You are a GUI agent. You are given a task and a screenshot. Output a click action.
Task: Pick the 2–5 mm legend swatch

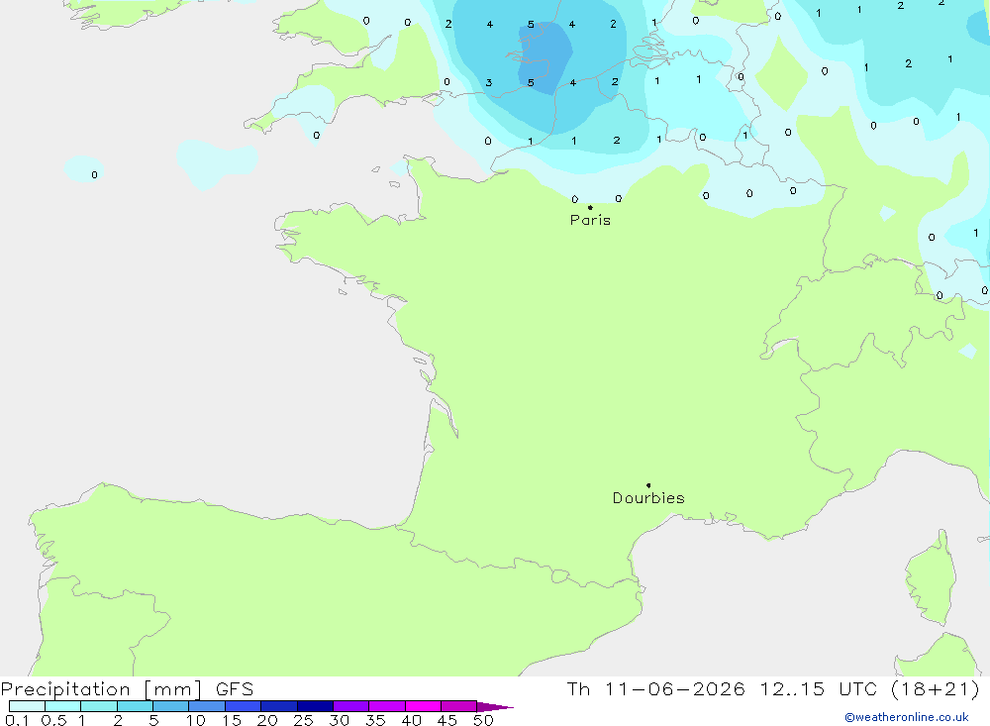[135, 706]
